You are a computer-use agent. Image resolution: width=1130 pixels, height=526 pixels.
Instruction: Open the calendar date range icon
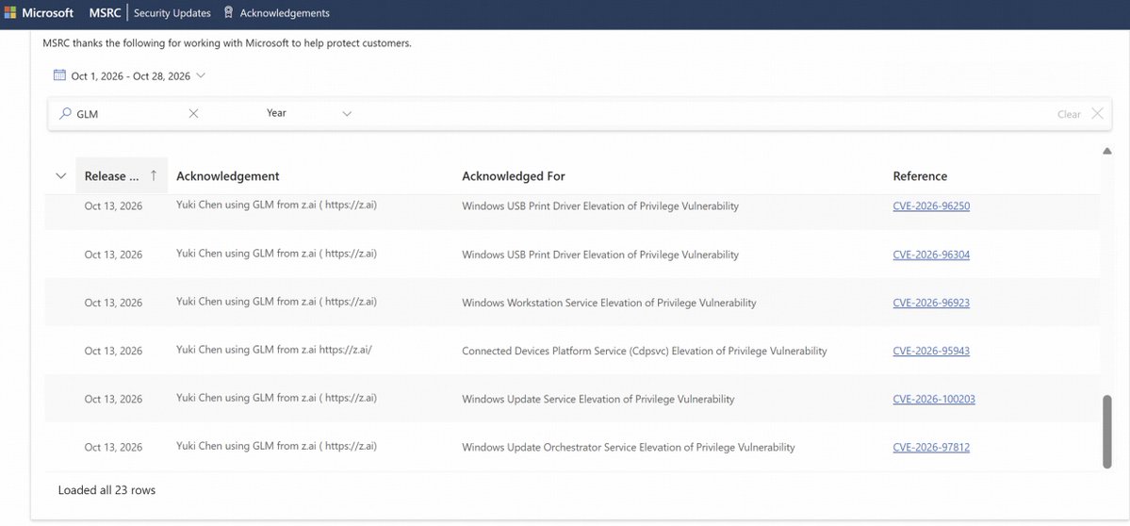(x=59, y=74)
